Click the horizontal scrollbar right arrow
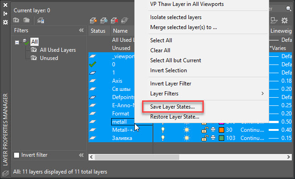This screenshot has width=295, height=179. pyautogui.click(x=289, y=157)
